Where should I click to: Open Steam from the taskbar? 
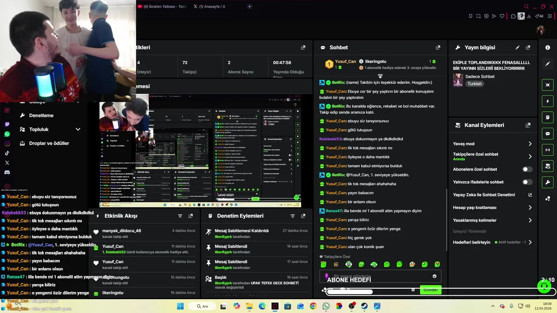[364, 306]
